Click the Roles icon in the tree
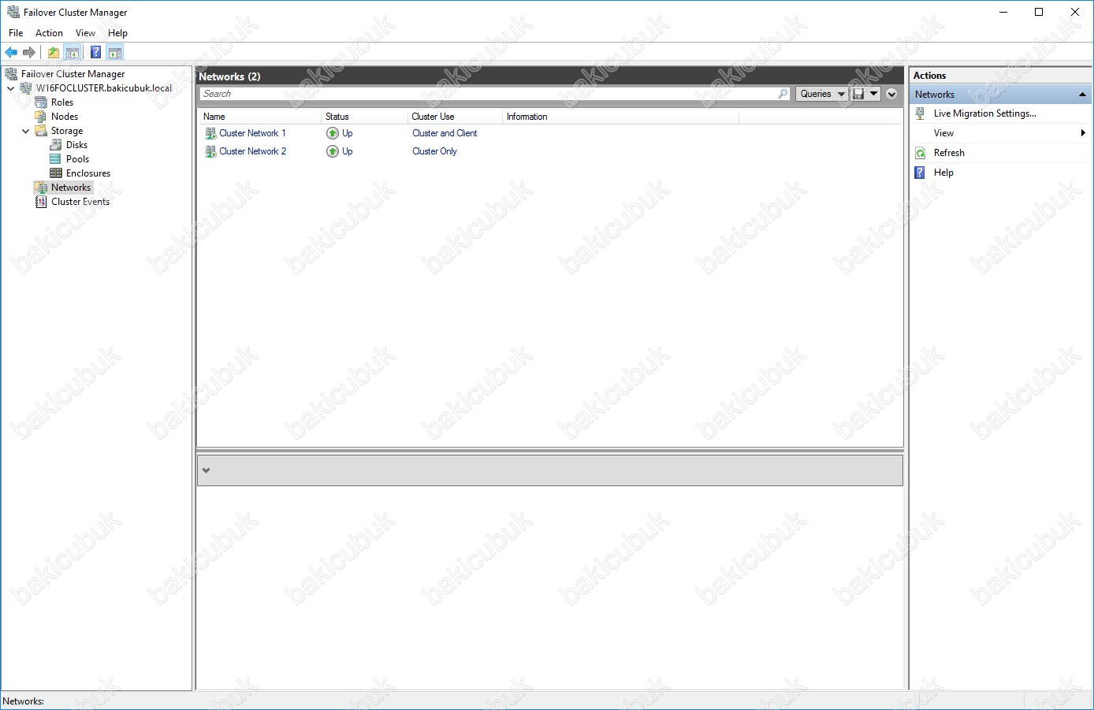Image resolution: width=1094 pixels, height=710 pixels. (x=41, y=102)
